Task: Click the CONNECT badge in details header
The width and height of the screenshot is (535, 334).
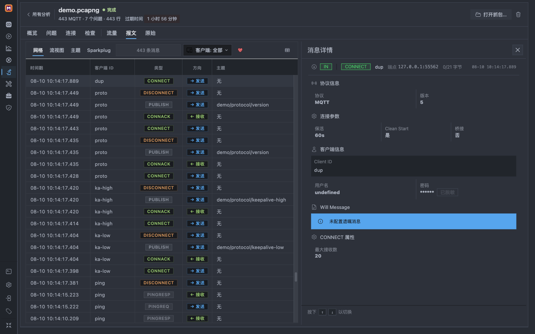Action: (356, 67)
